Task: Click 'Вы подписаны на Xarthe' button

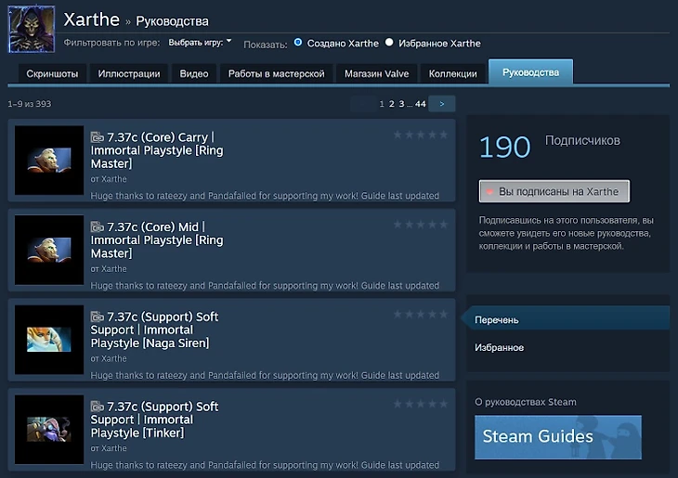Action: click(x=554, y=191)
